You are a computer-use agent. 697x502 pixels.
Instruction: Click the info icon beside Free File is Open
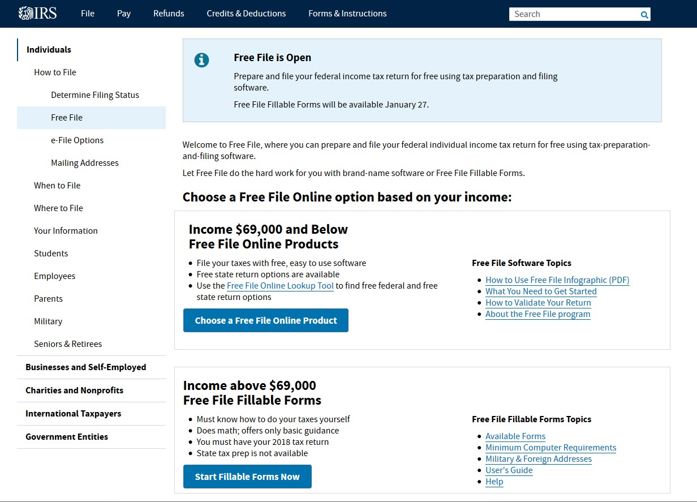click(201, 60)
